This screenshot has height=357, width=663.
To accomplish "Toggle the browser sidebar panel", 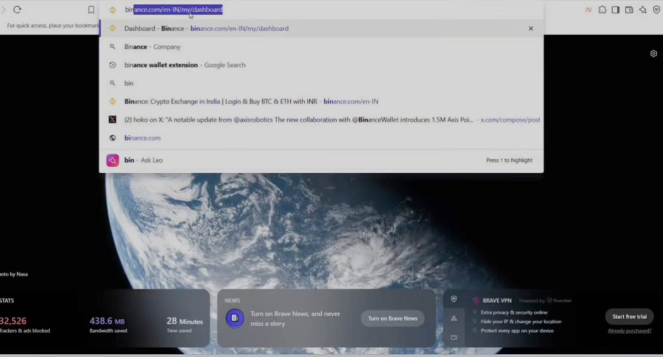I will (x=615, y=10).
